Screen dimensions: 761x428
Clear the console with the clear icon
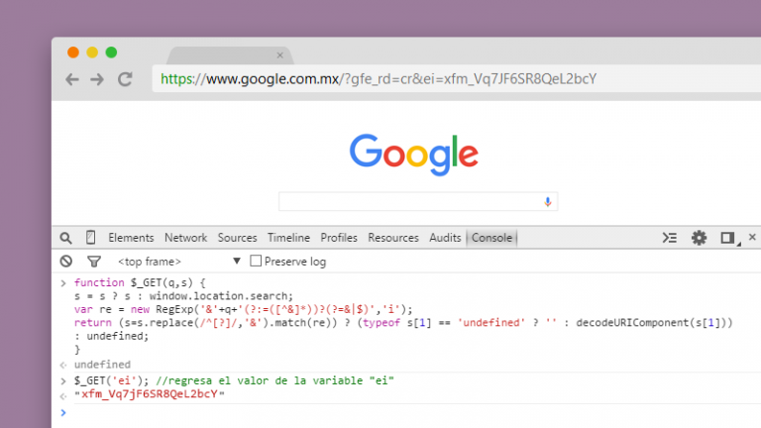66,262
